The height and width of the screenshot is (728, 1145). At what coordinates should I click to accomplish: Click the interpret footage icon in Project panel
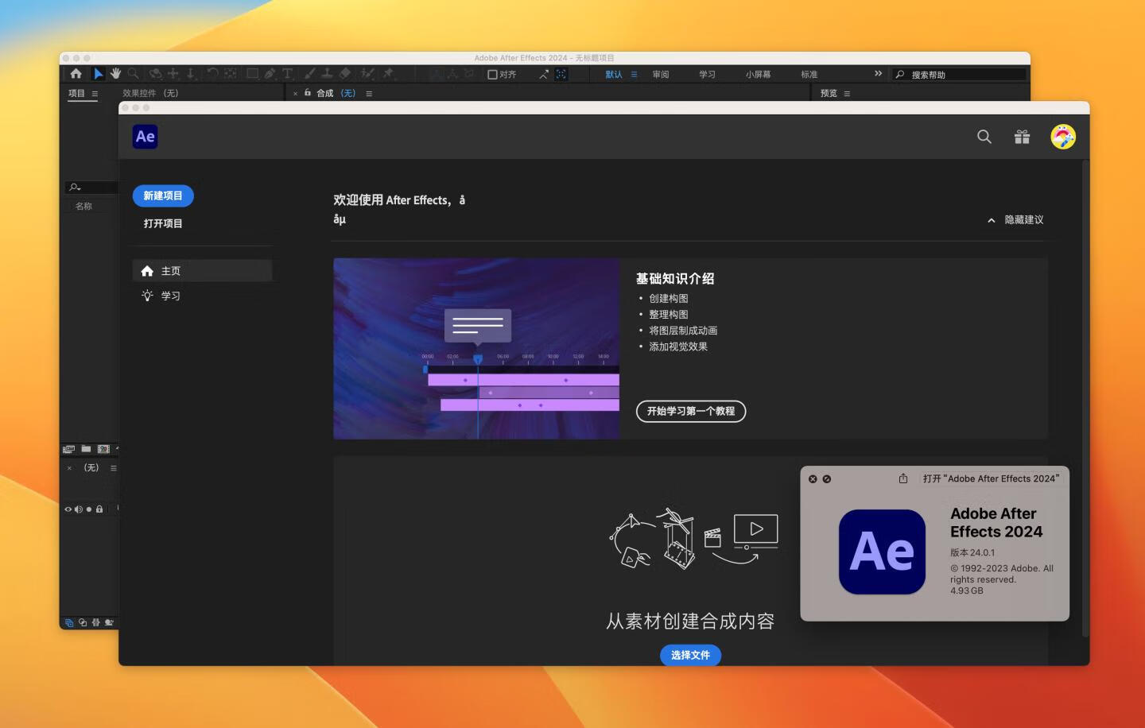(x=68, y=449)
